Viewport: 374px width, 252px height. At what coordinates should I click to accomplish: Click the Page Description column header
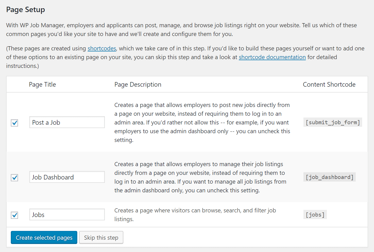pos(138,84)
